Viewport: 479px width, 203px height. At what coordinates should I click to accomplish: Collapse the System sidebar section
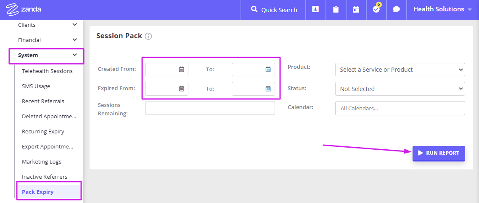(46, 56)
